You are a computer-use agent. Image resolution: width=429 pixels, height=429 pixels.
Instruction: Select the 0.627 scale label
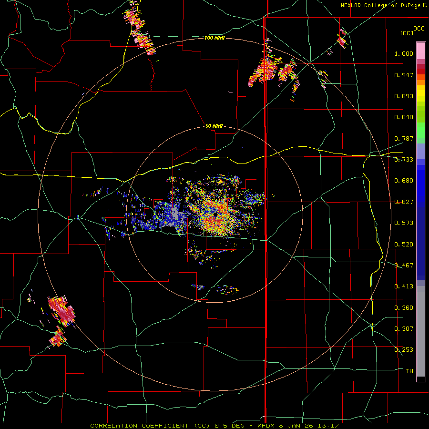click(x=404, y=202)
